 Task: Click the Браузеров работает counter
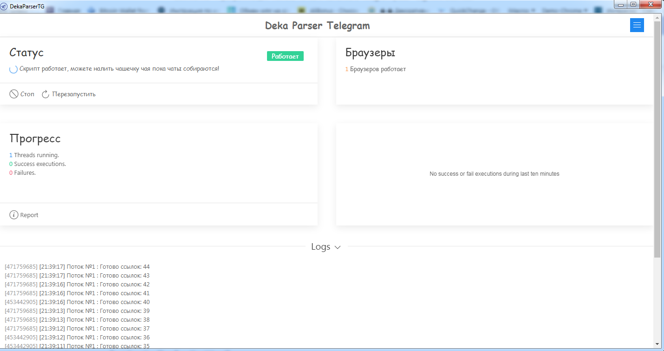click(x=375, y=69)
